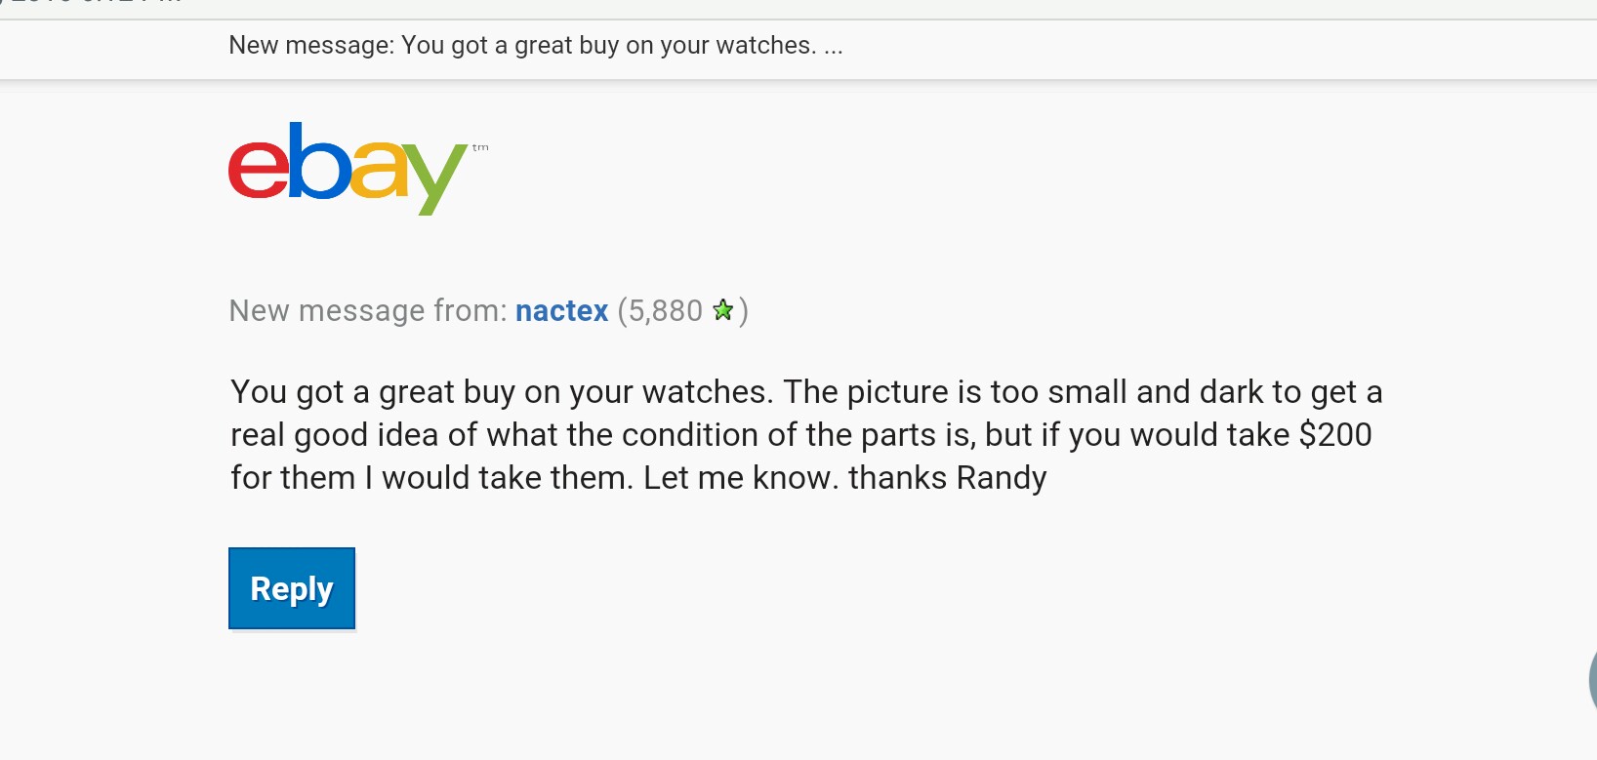
Task: Click the tiny trademark mark beside logo
Action: pos(480,148)
